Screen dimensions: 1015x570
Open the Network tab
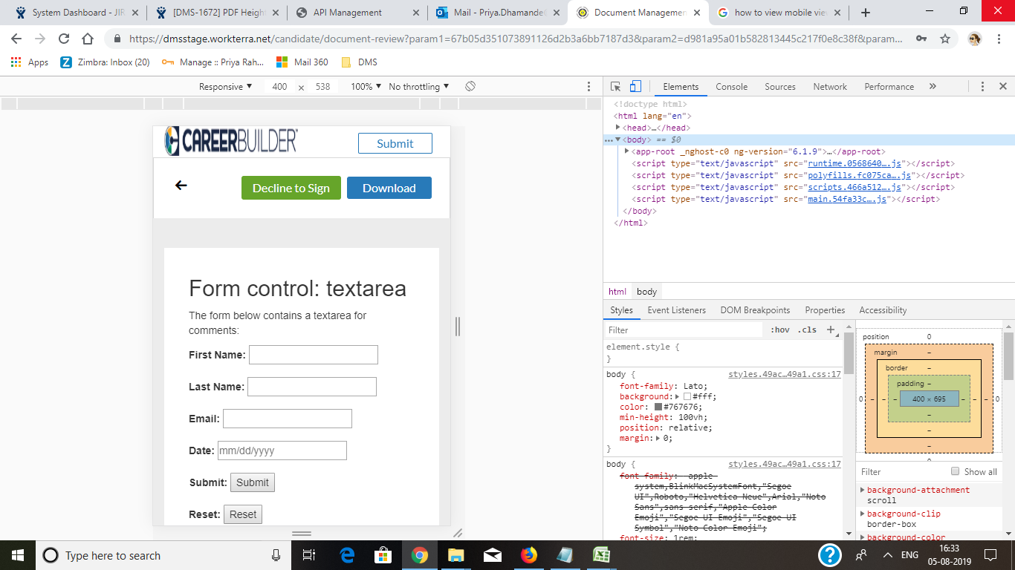click(x=830, y=87)
